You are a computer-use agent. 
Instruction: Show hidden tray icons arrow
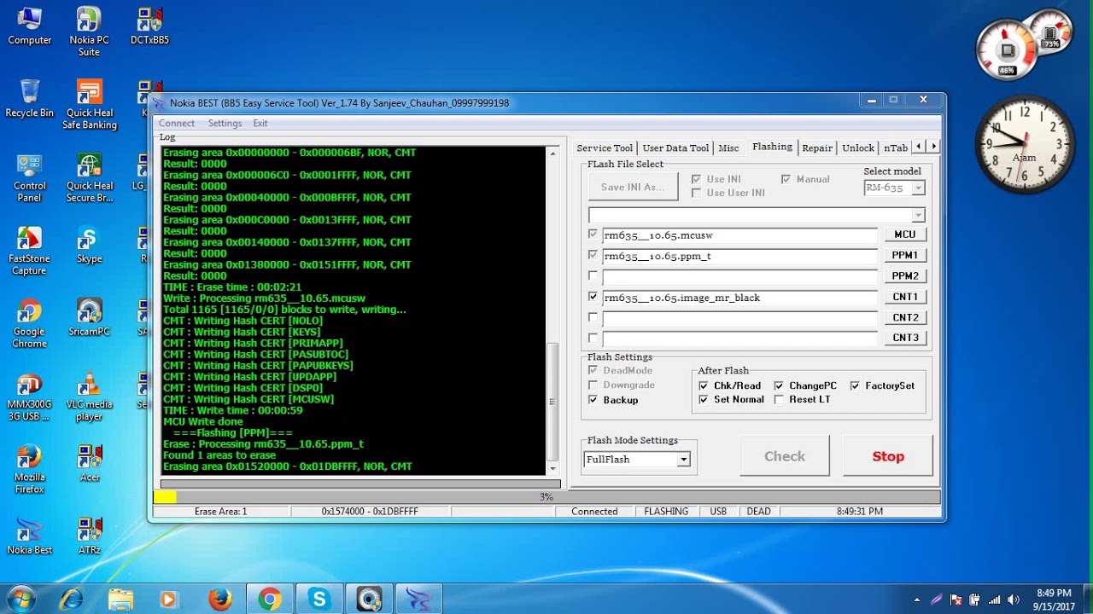click(917, 600)
